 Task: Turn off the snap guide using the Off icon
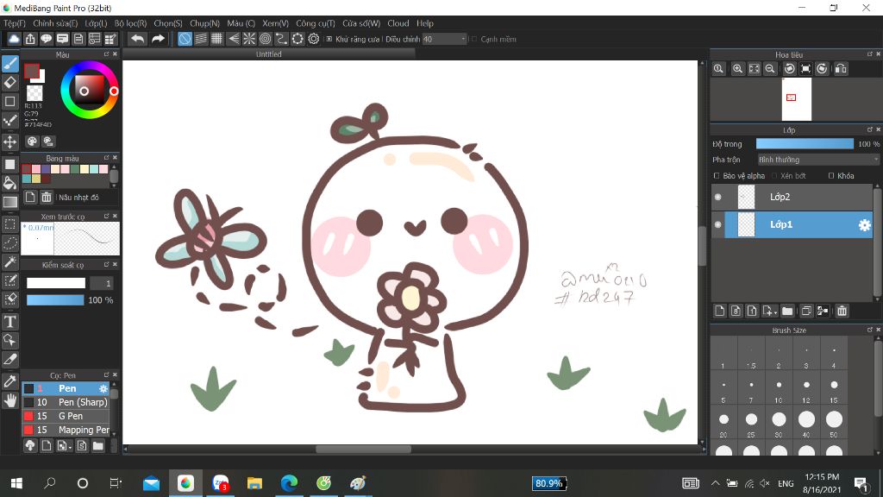click(185, 39)
